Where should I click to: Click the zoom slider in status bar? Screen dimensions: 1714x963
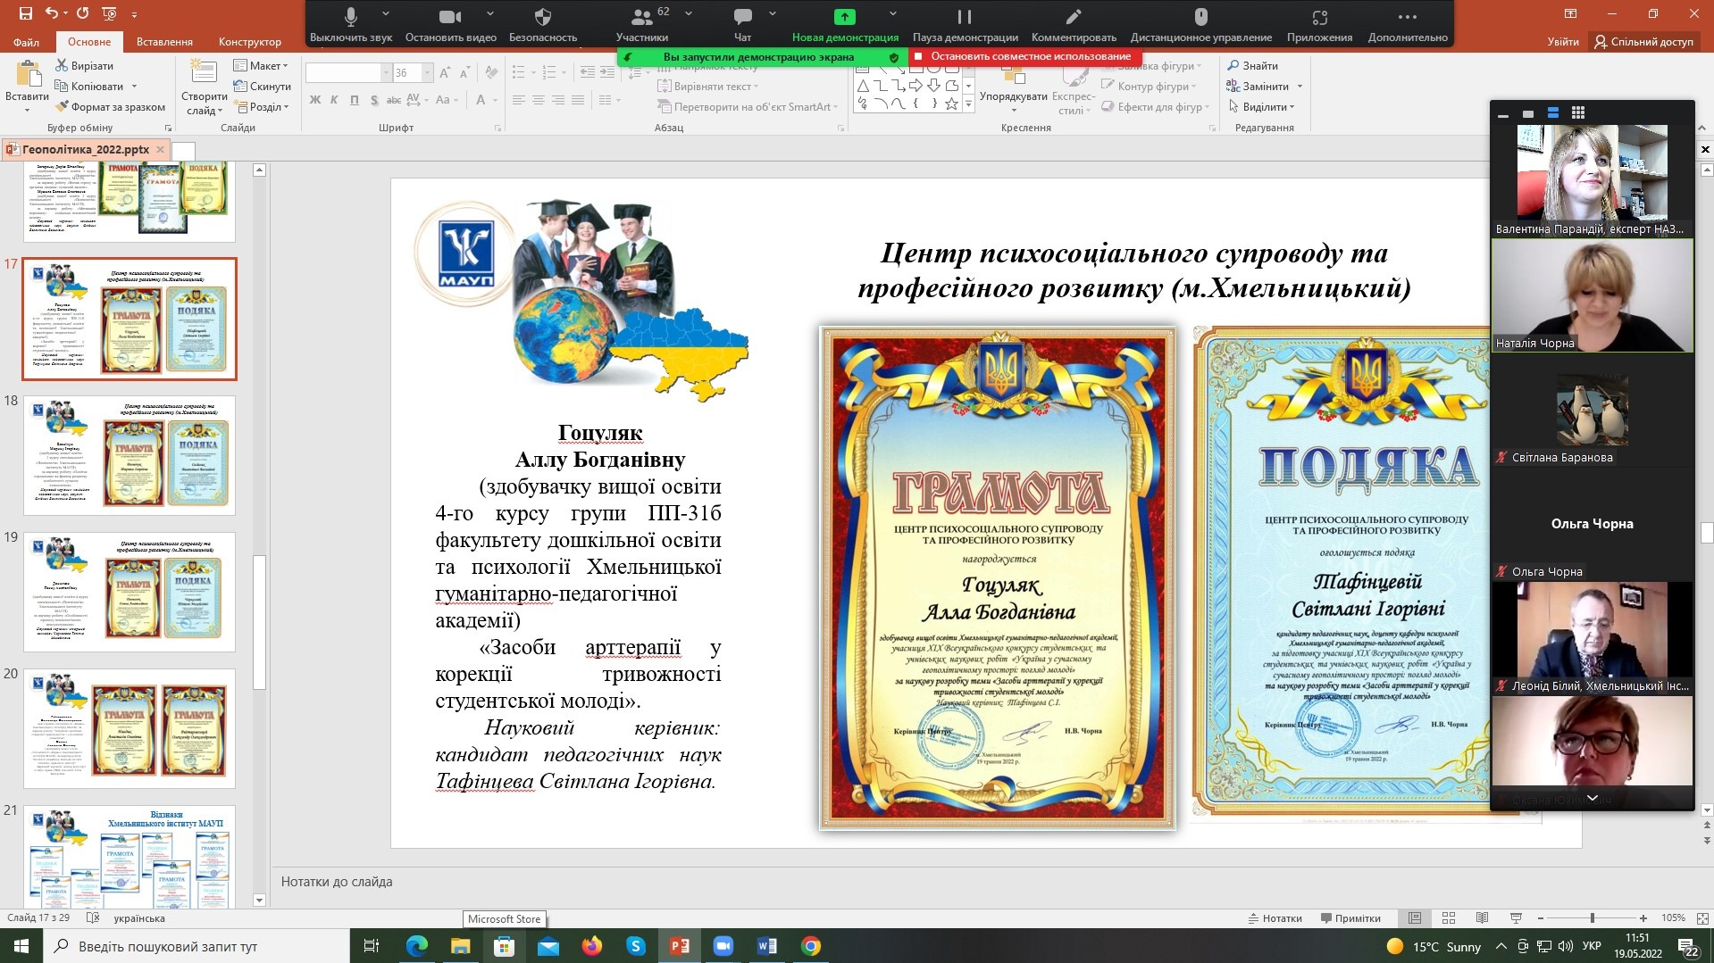click(1592, 918)
